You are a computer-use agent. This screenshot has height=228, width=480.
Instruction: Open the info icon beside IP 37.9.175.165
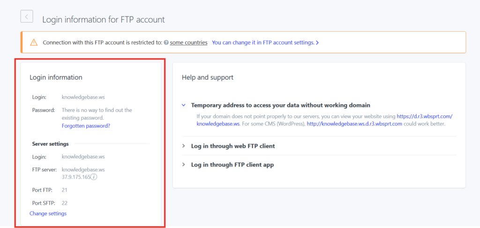point(94,177)
